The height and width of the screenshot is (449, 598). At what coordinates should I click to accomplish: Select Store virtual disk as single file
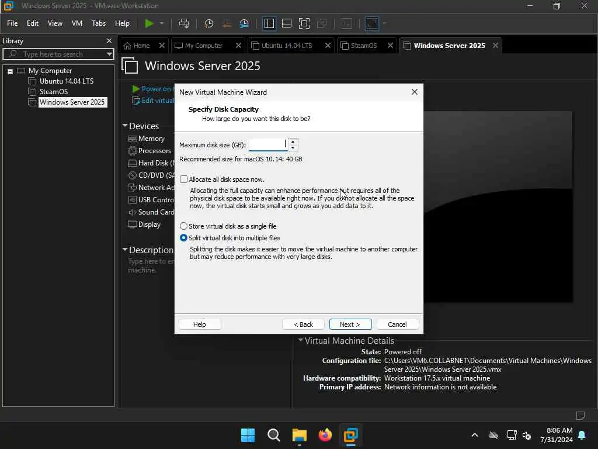click(183, 226)
